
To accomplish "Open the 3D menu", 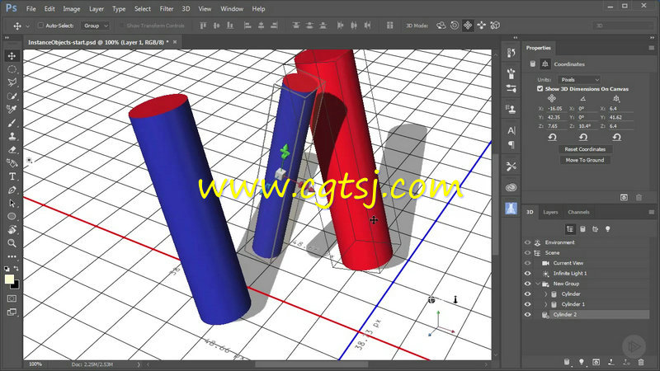I will (186, 9).
